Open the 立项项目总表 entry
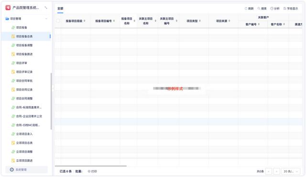 [x=24, y=143]
